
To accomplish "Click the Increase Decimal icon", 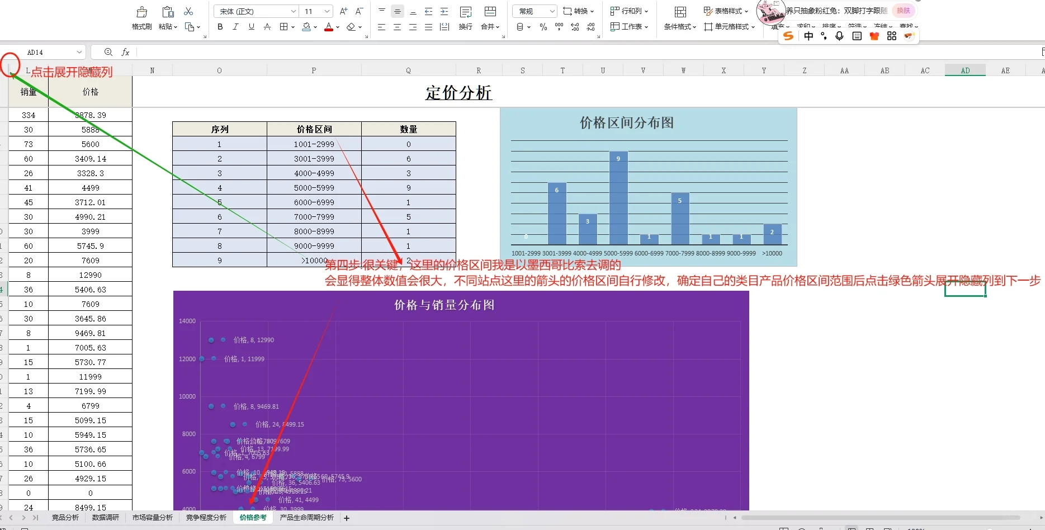I will (x=575, y=27).
